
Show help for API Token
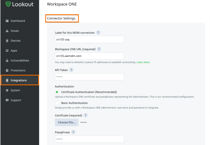pyautogui.click(x=71, y=70)
